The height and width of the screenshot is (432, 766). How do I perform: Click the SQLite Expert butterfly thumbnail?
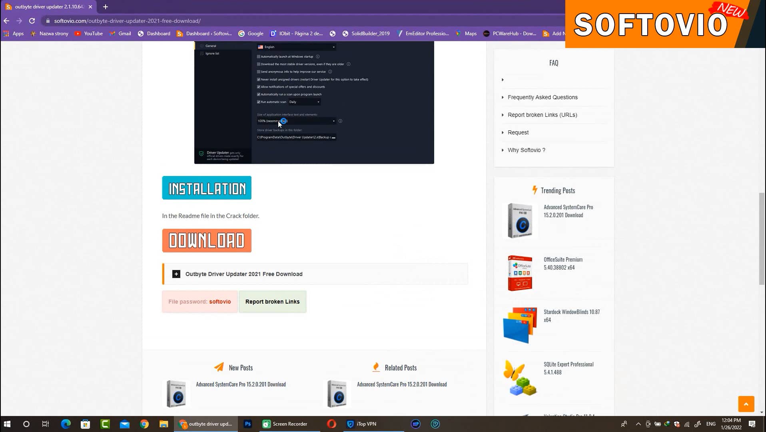(520, 378)
